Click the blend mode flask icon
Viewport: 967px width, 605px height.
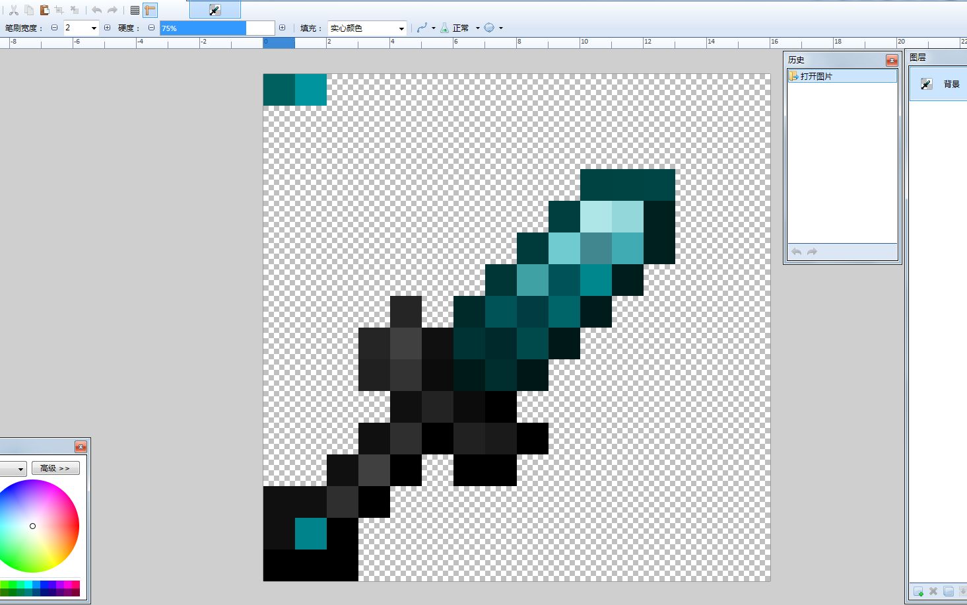[x=444, y=28]
